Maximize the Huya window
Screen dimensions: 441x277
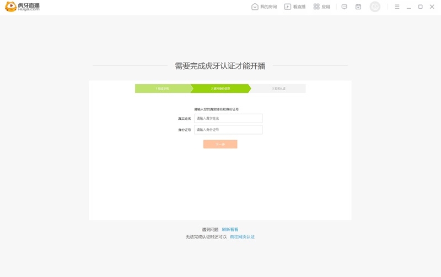click(x=420, y=7)
